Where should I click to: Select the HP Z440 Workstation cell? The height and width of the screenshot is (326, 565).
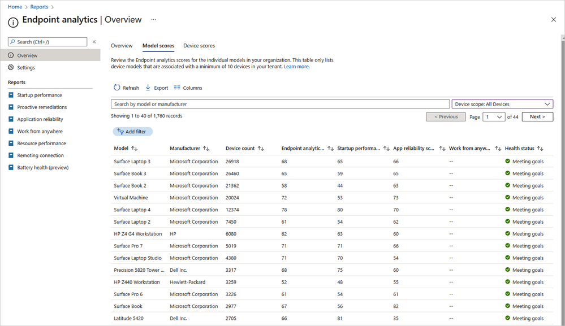click(136, 282)
